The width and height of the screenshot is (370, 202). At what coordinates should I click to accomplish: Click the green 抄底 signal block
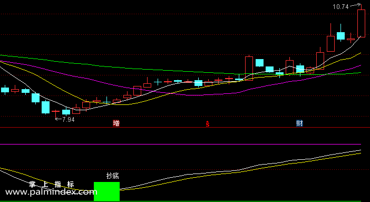(106, 191)
